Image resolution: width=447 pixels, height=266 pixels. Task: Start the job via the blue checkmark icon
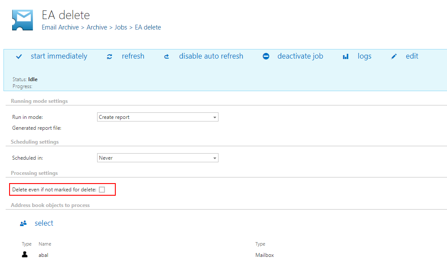tap(19, 56)
